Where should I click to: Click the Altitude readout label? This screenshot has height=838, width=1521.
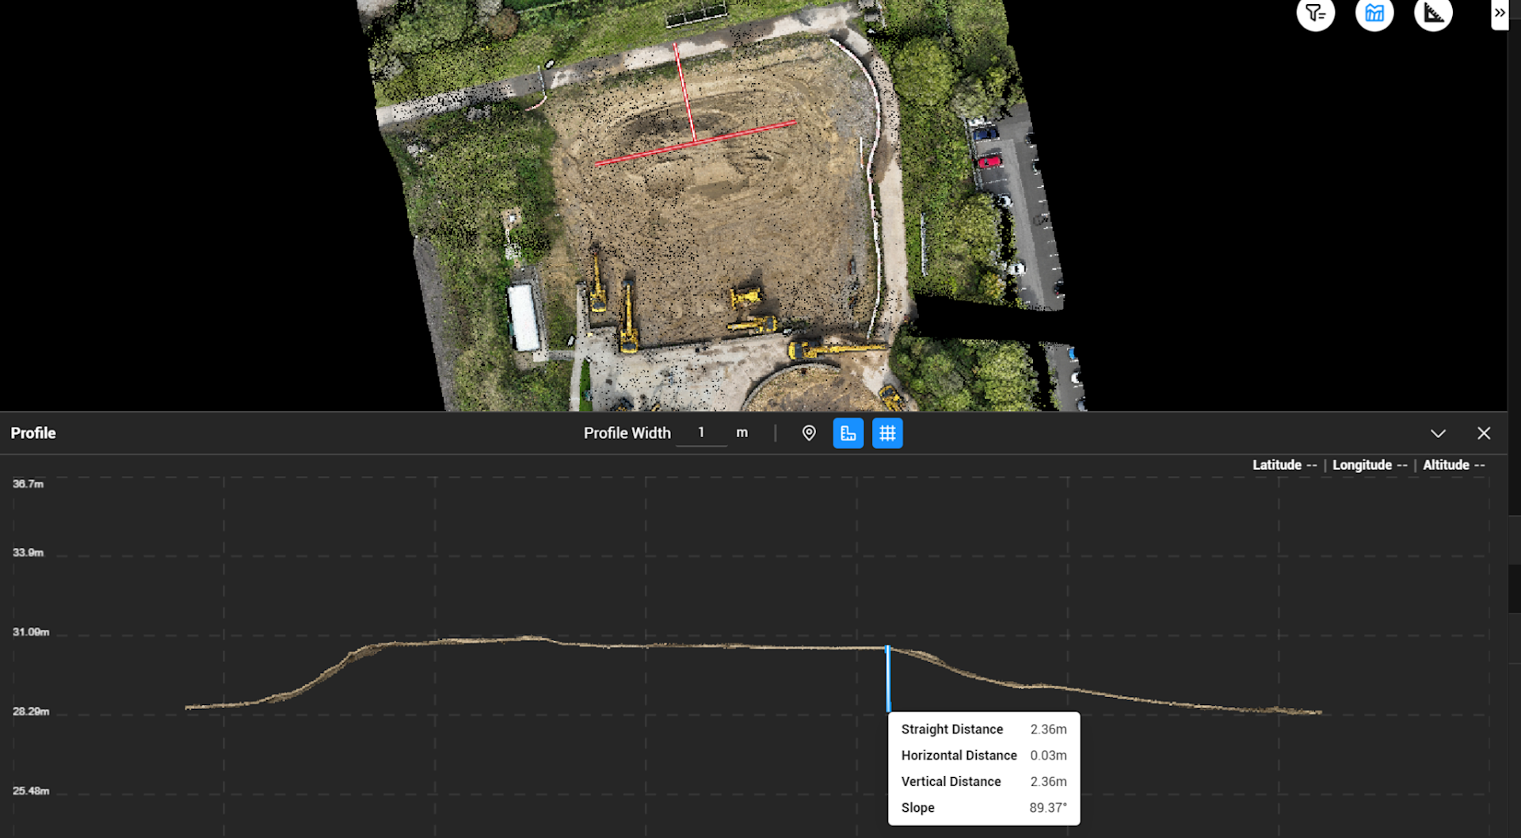pyautogui.click(x=1445, y=465)
